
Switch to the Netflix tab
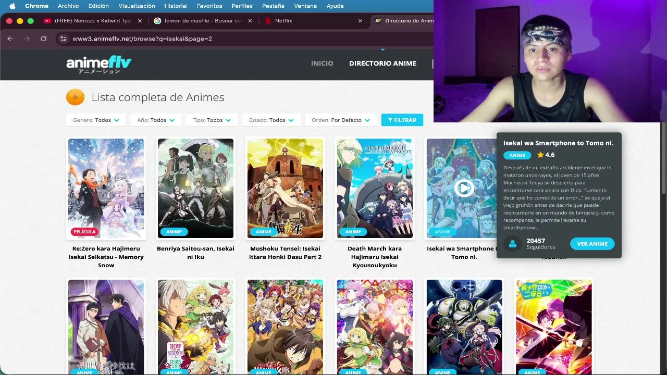coord(314,21)
